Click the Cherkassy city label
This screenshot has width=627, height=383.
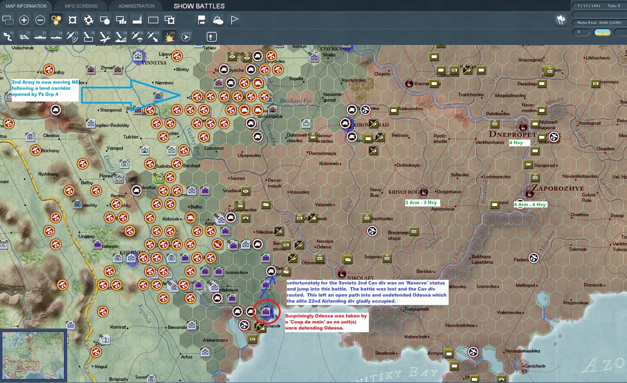click(x=335, y=49)
